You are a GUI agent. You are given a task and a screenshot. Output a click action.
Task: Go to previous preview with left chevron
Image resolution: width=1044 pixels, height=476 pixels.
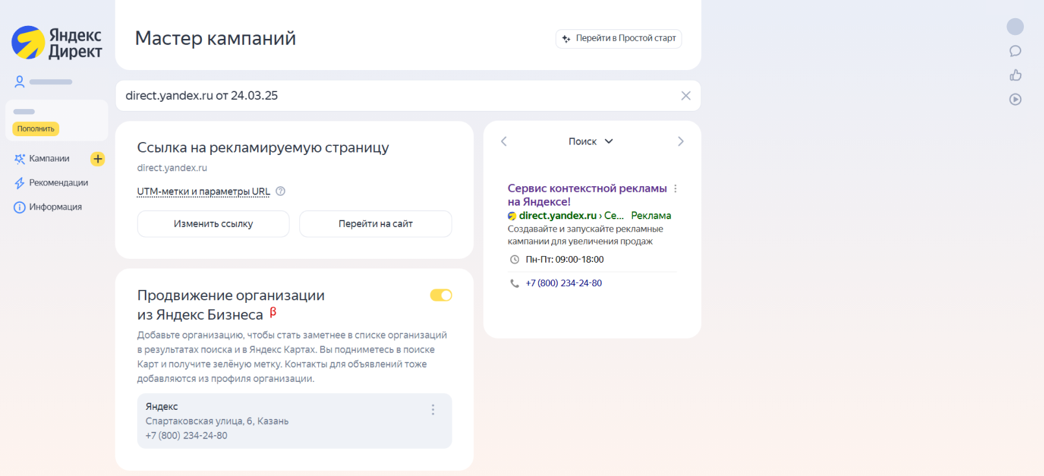[504, 141]
